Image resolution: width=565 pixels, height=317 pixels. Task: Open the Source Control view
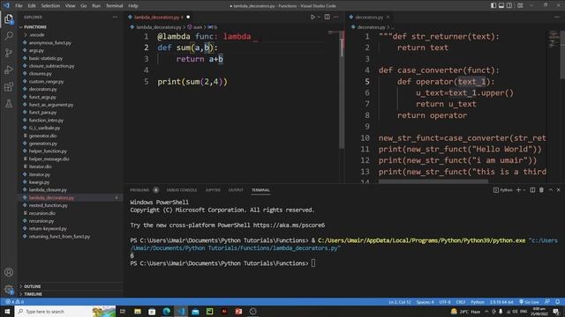point(9,53)
